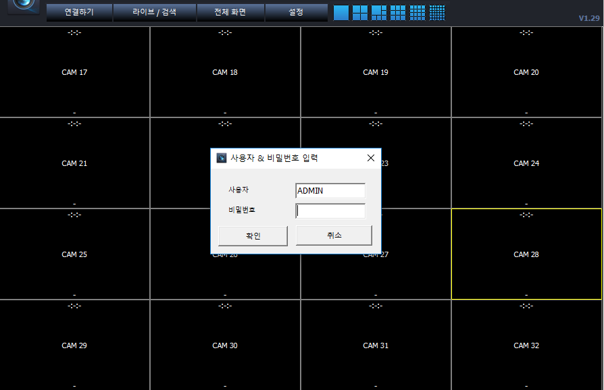Close the 사용자 & 비밀번호 입력 dialog
The height and width of the screenshot is (390, 604).
point(370,158)
